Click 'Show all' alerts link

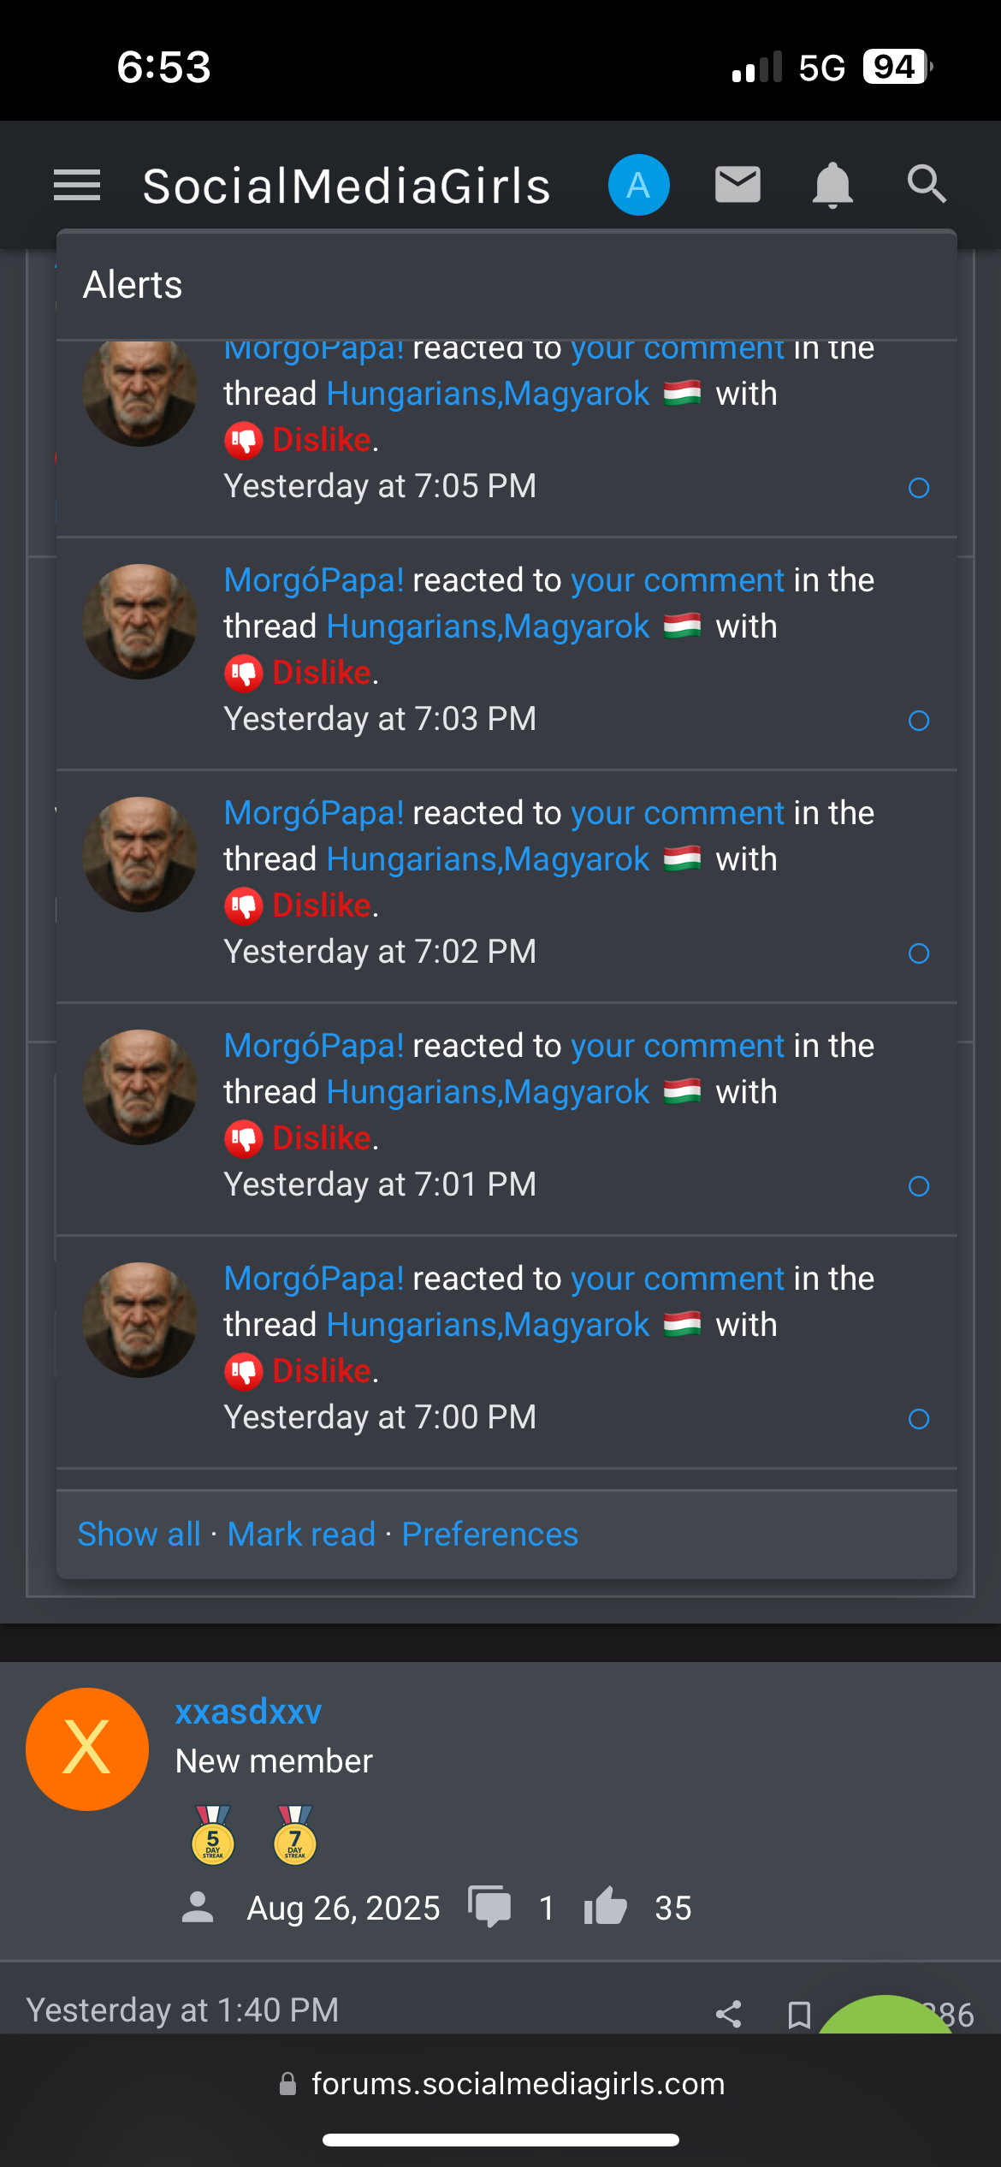pyautogui.click(x=139, y=1535)
